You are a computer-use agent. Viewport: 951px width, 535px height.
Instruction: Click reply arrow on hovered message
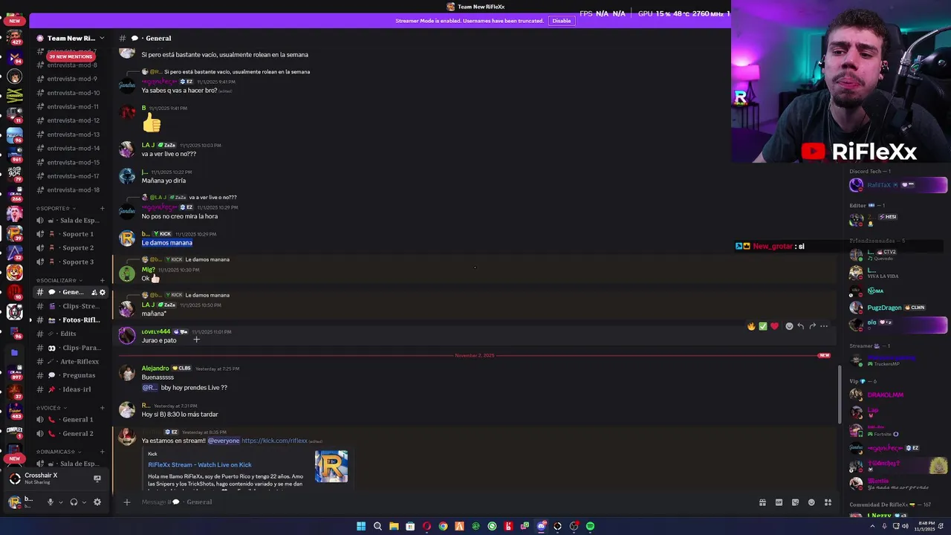pyautogui.click(x=800, y=326)
